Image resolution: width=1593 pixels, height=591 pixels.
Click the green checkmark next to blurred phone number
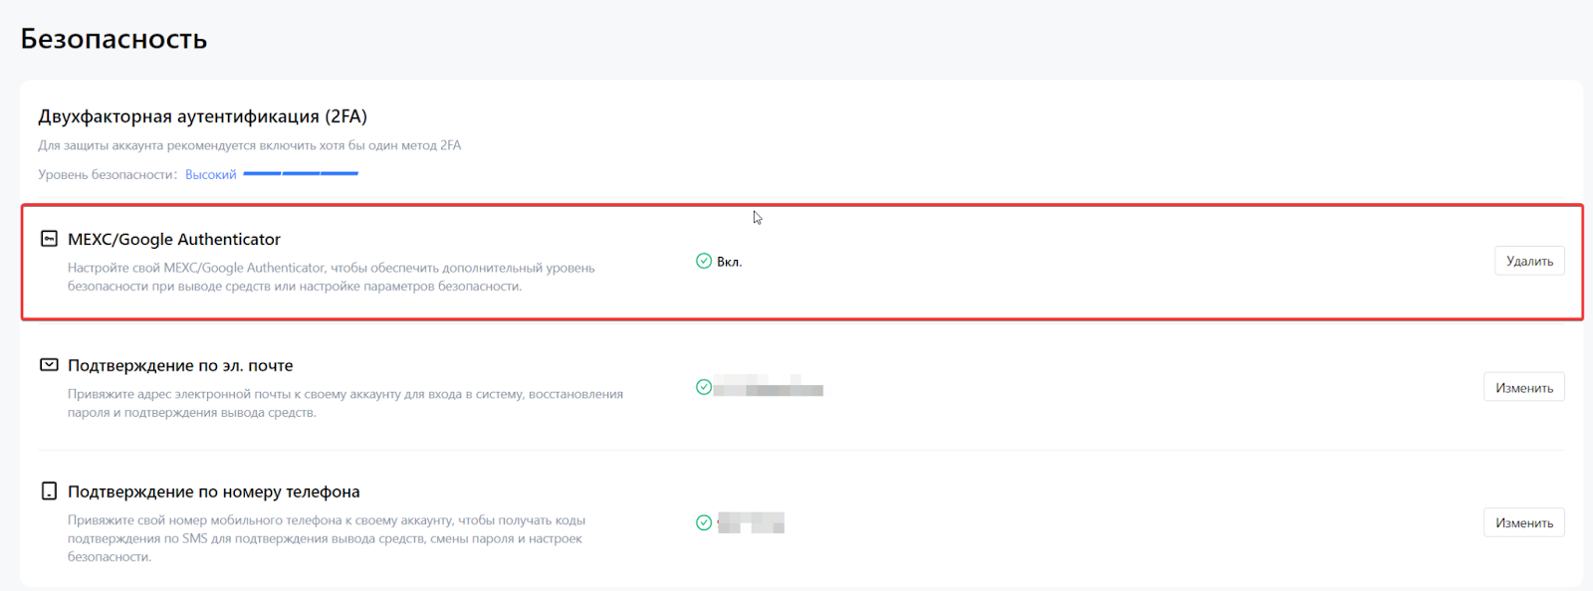[704, 522]
